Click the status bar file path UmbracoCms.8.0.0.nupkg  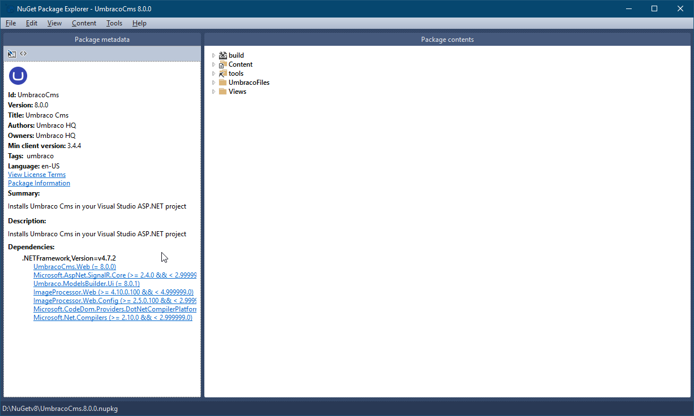click(60, 408)
